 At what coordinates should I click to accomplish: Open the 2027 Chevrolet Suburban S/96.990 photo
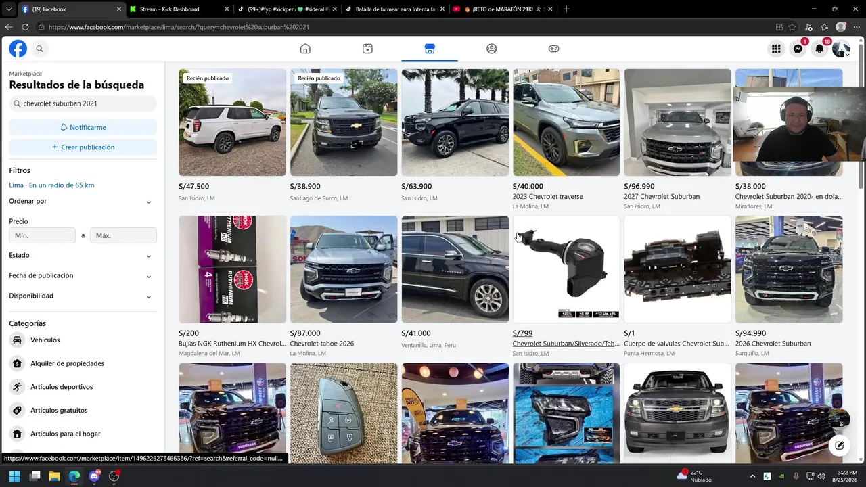pos(677,122)
